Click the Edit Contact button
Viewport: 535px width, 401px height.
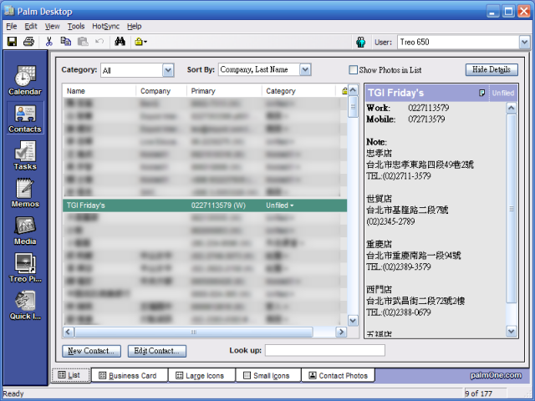click(x=157, y=351)
